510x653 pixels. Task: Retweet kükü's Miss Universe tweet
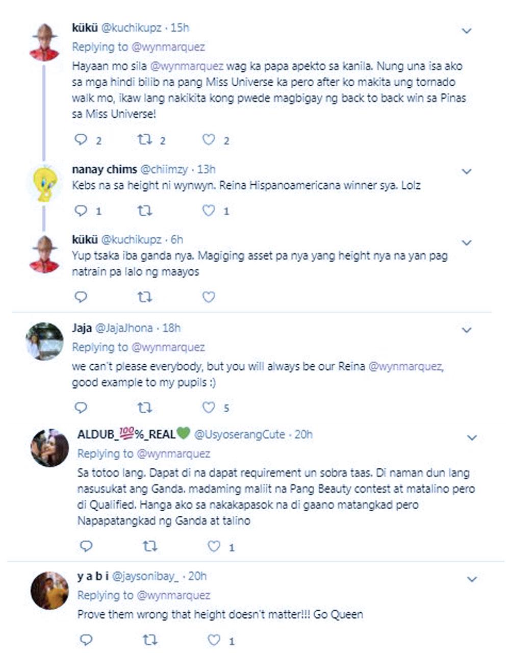(145, 139)
